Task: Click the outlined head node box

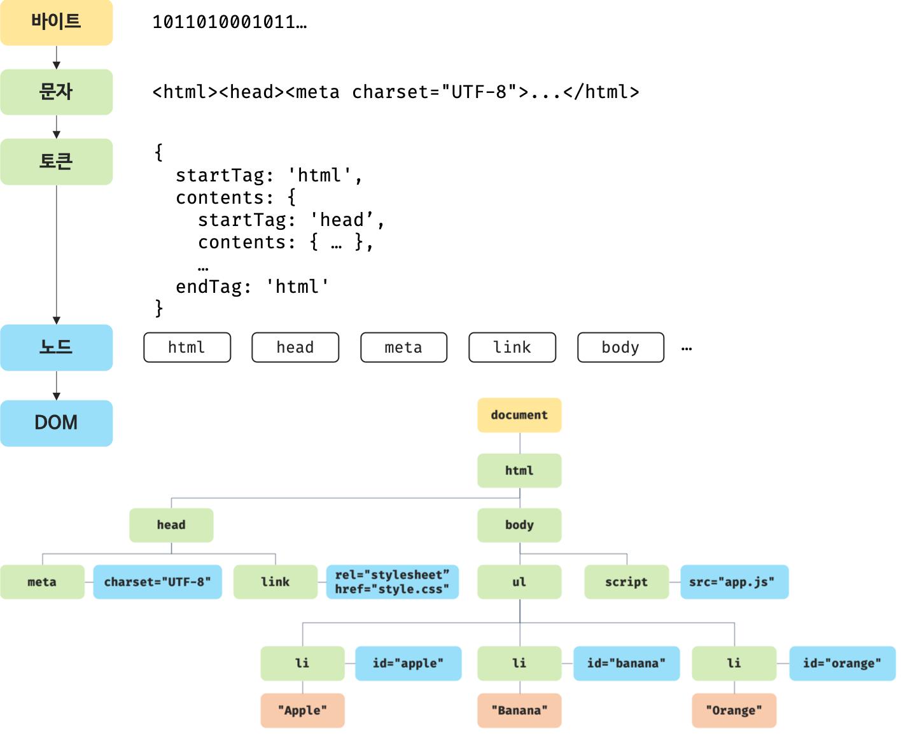Action: click(x=295, y=348)
